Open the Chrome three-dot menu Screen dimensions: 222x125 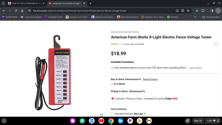[218, 11]
